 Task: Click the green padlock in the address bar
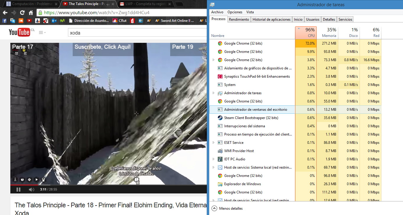pos(40,13)
